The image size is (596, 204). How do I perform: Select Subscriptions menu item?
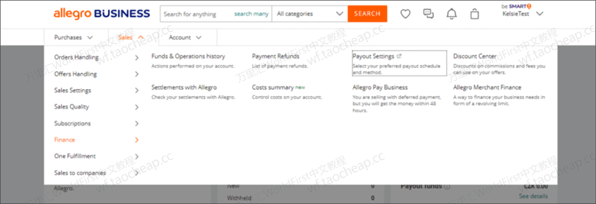(73, 124)
